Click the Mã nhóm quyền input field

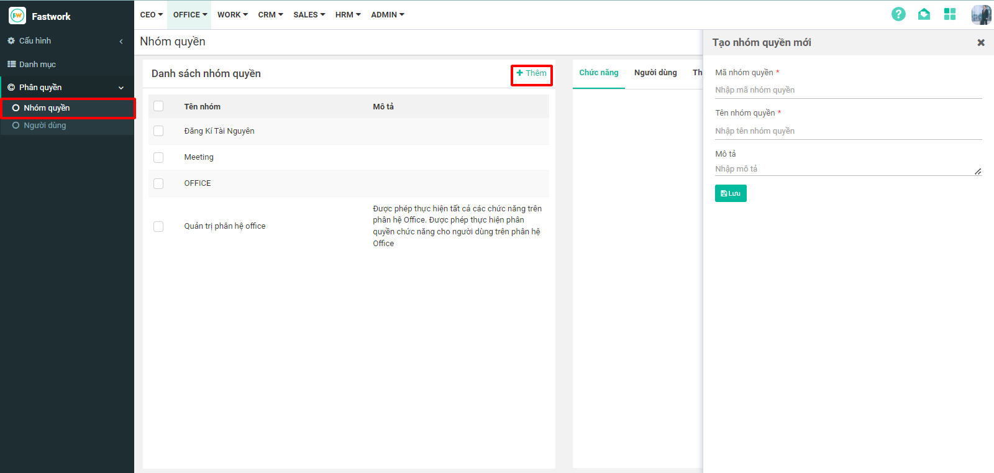(848, 90)
